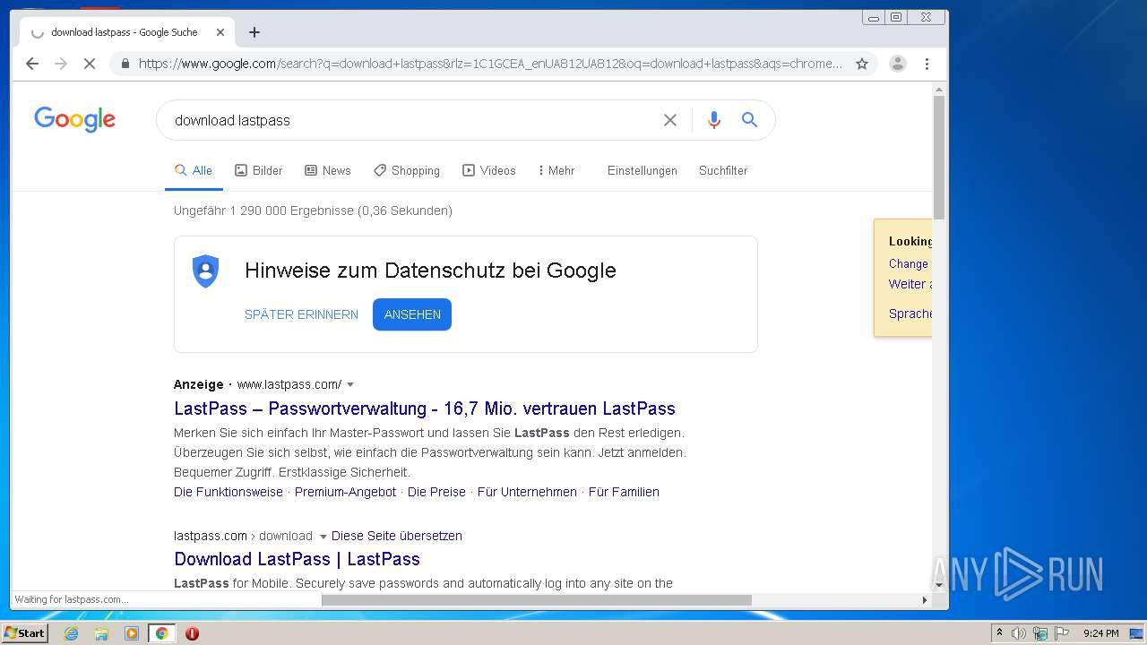Click the ANSEHEN button
Screen dimensions: 1147x645
click(x=412, y=314)
